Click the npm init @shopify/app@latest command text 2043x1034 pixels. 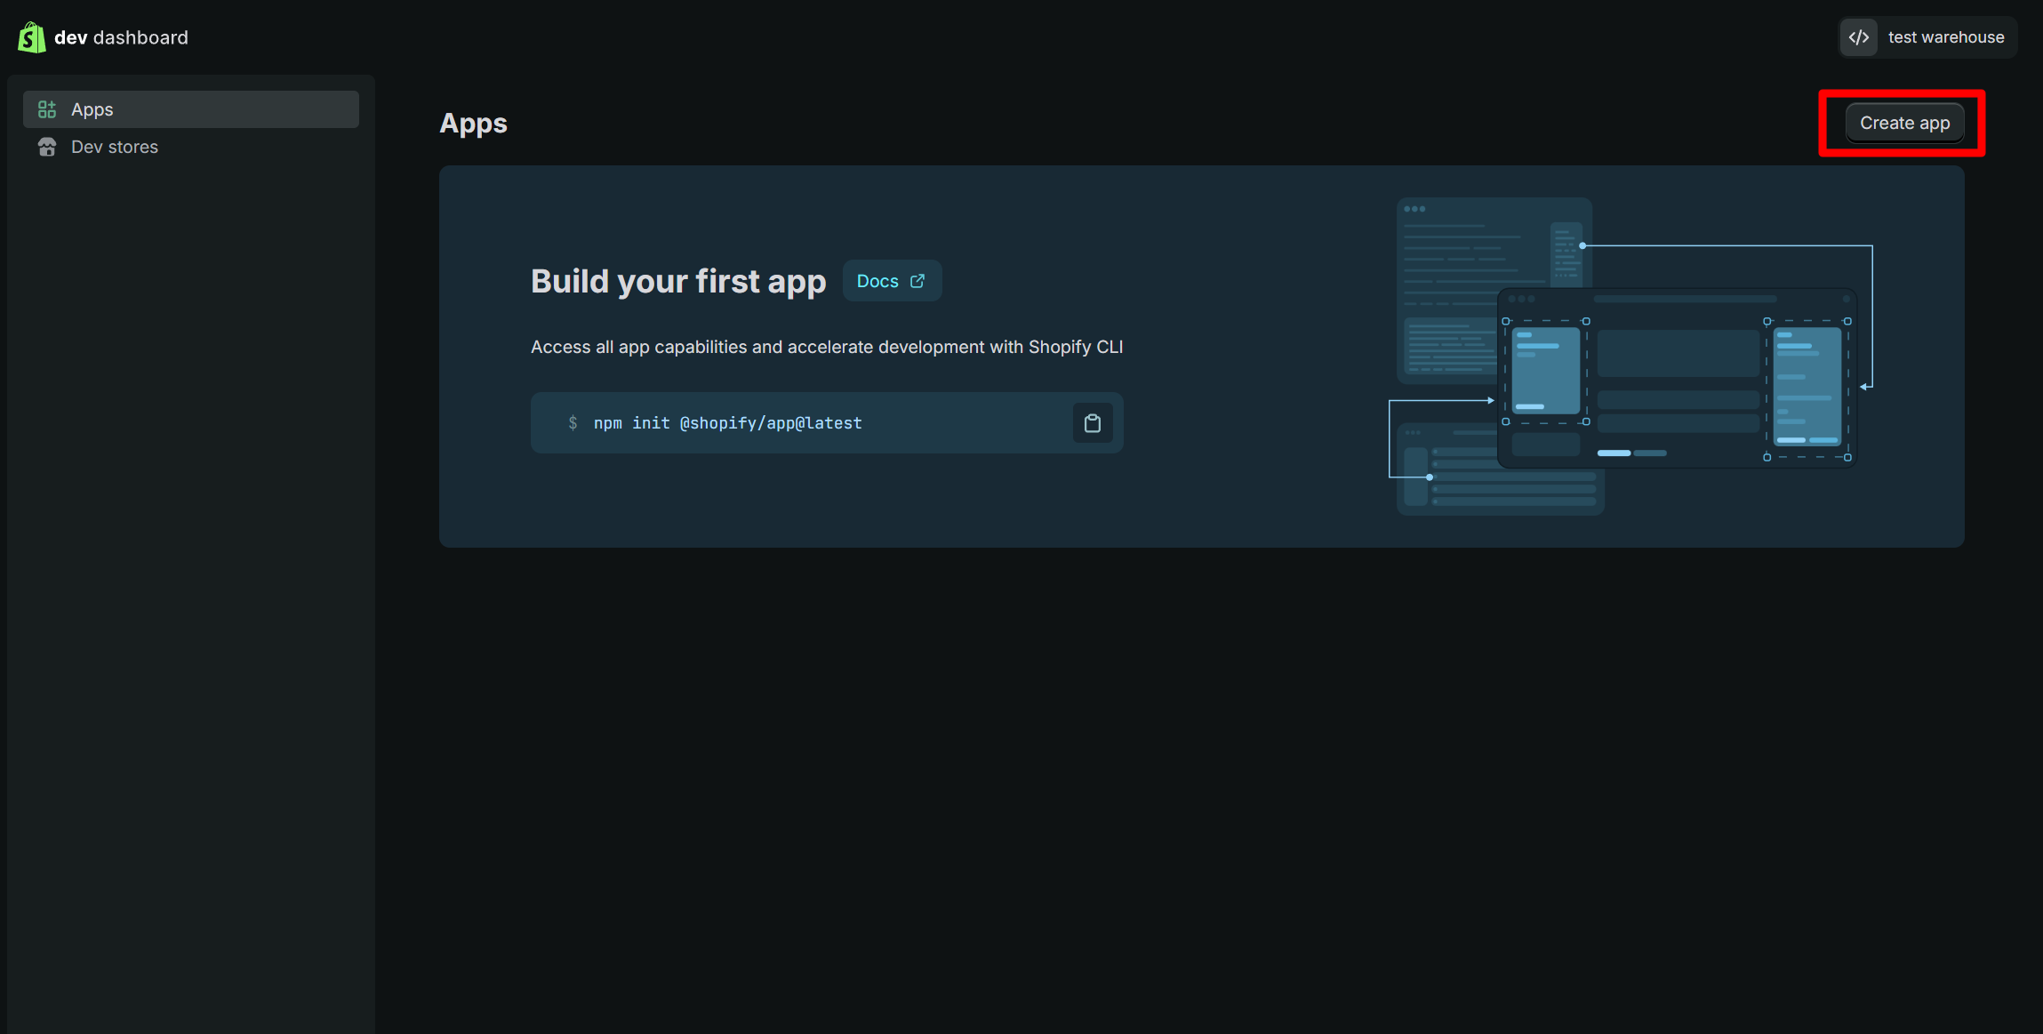tap(727, 423)
